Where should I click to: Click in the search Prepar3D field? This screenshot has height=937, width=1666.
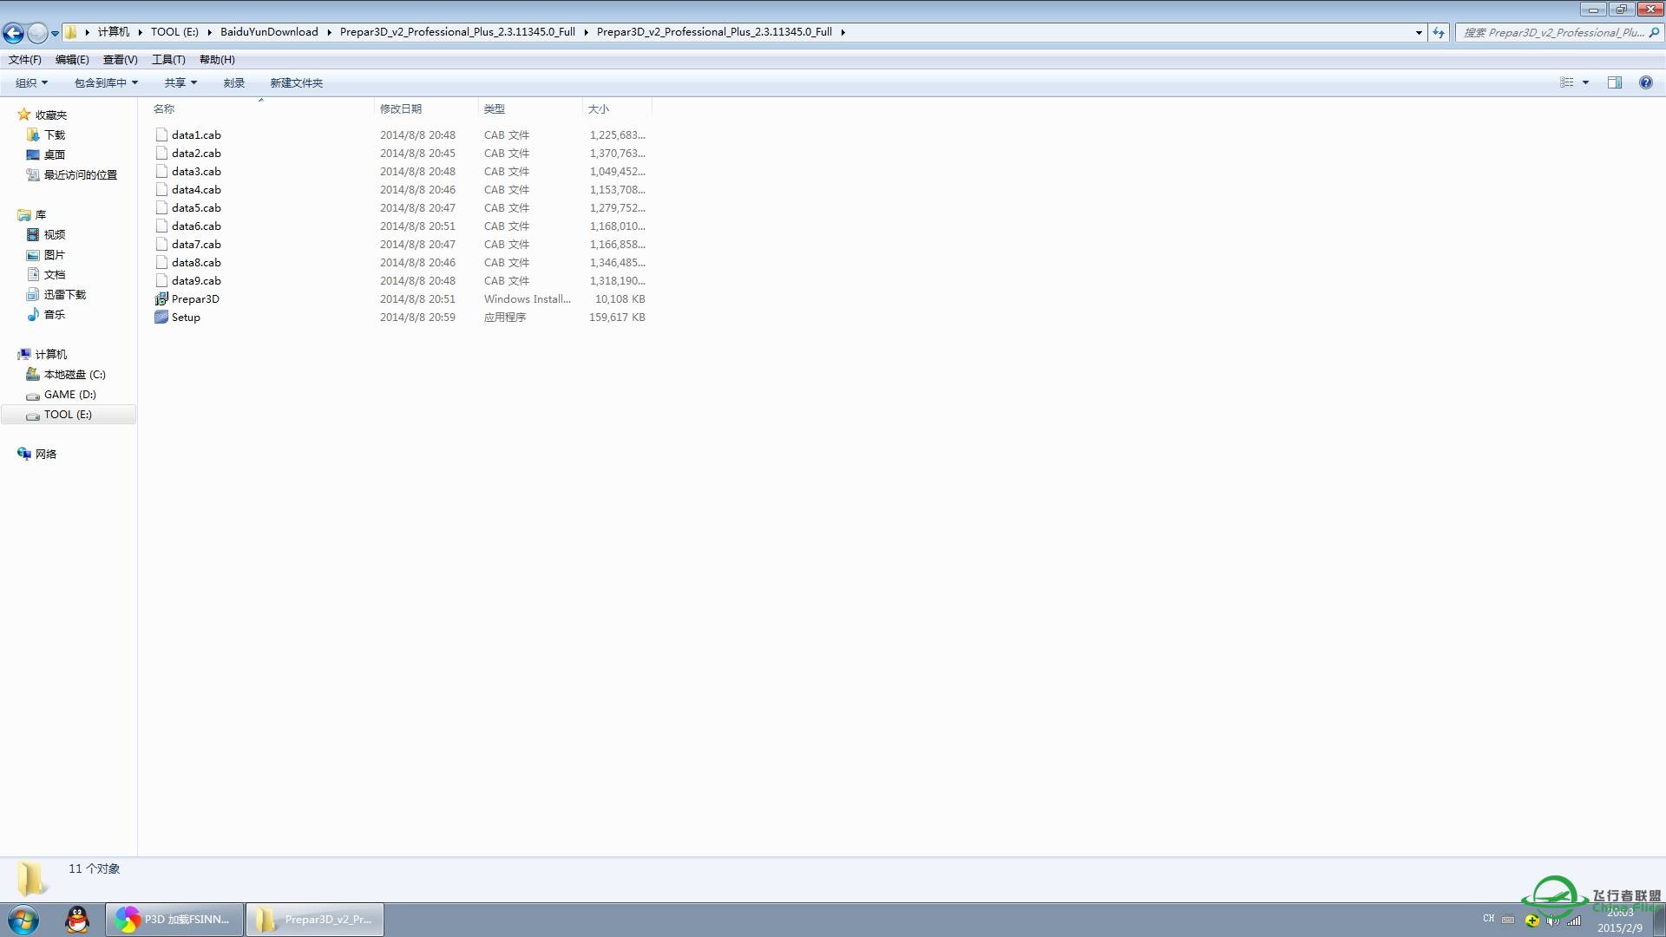(1553, 32)
